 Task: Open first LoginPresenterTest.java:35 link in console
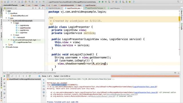145,87
